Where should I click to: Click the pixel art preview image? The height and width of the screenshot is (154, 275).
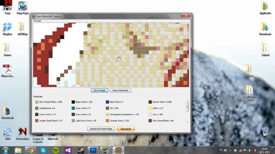coord(111,55)
